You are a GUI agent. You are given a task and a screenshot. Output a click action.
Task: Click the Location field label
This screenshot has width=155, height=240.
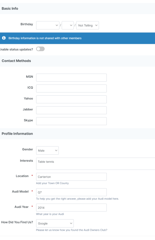22,176
